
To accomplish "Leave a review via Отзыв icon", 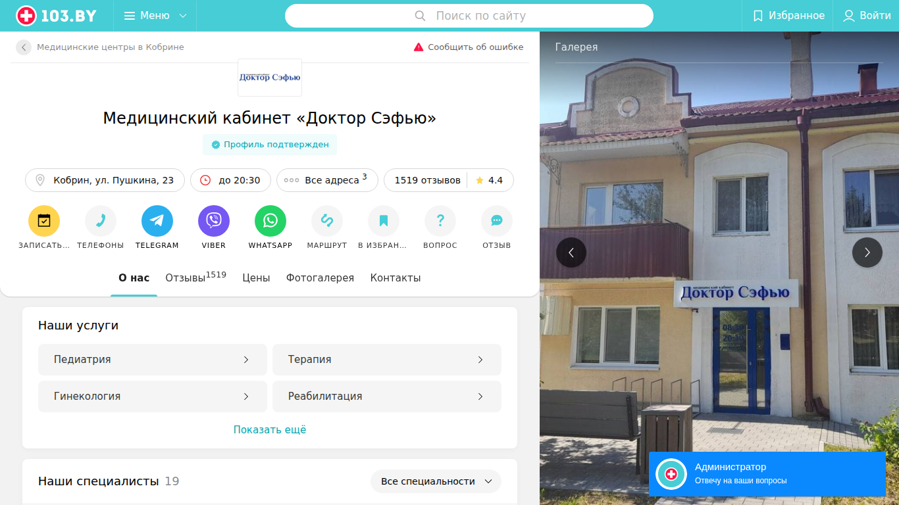I will [497, 221].
